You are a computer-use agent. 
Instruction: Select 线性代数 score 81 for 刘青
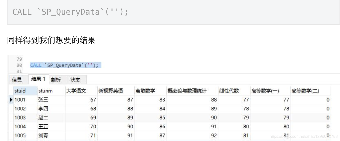pos(234,135)
